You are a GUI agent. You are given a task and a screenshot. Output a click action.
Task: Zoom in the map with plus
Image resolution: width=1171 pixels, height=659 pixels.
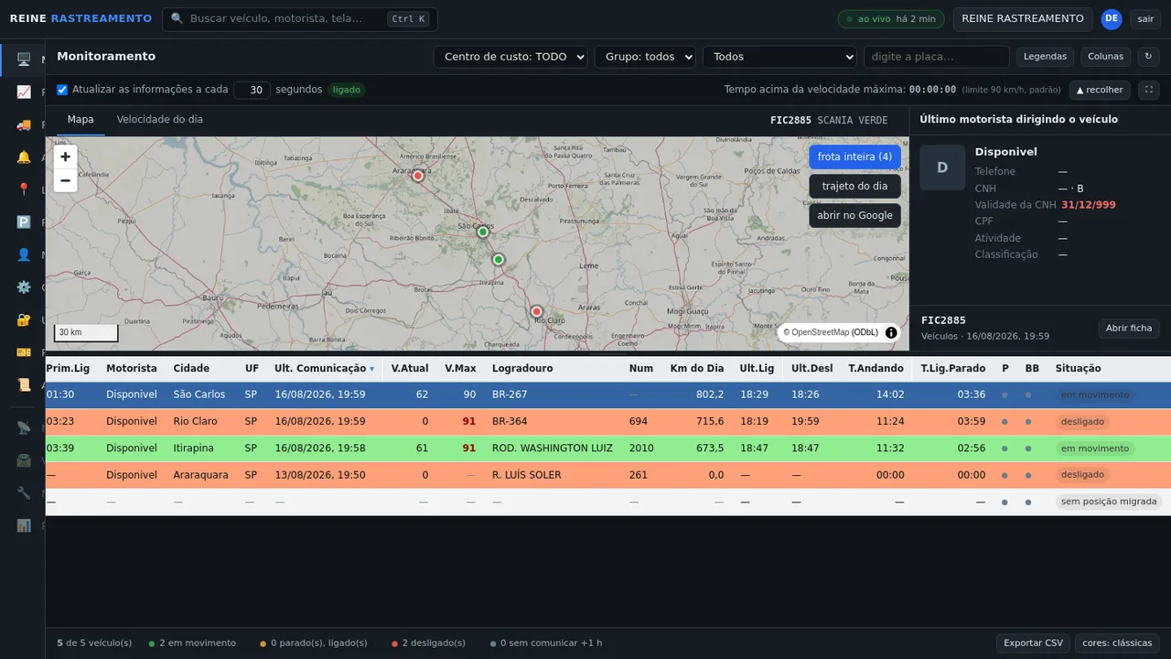pyautogui.click(x=65, y=157)
